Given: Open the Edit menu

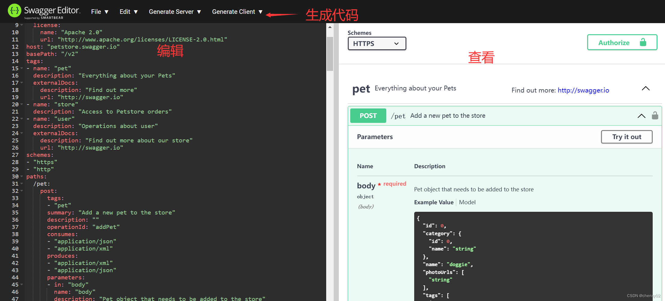Looking at the screenshot, I should [128, 11].
